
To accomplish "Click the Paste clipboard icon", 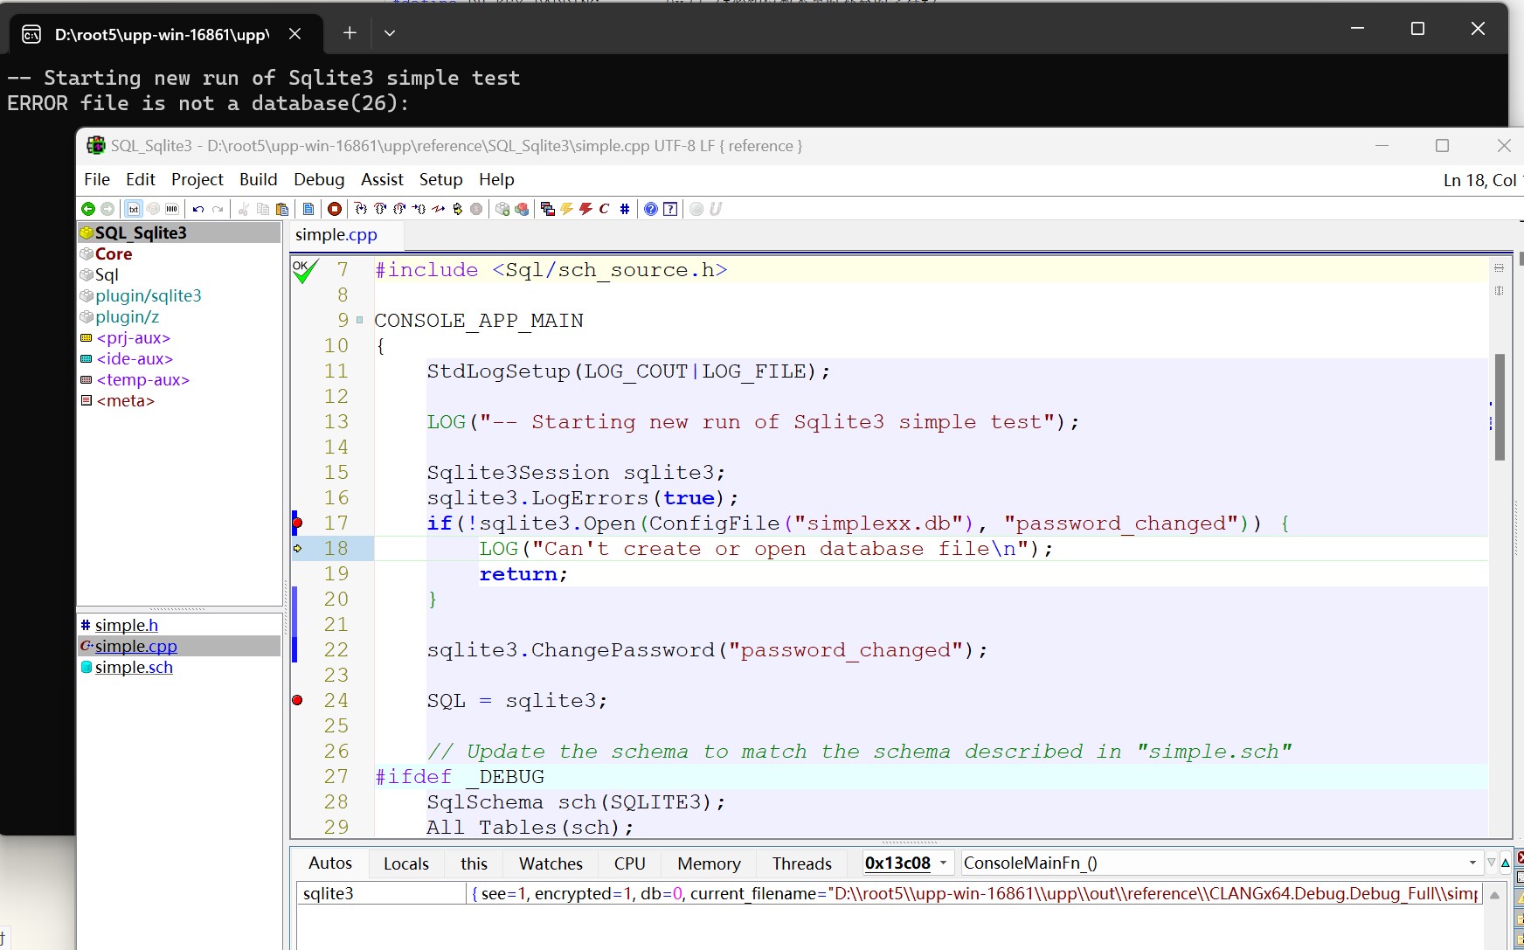I will tap(282, 209).
